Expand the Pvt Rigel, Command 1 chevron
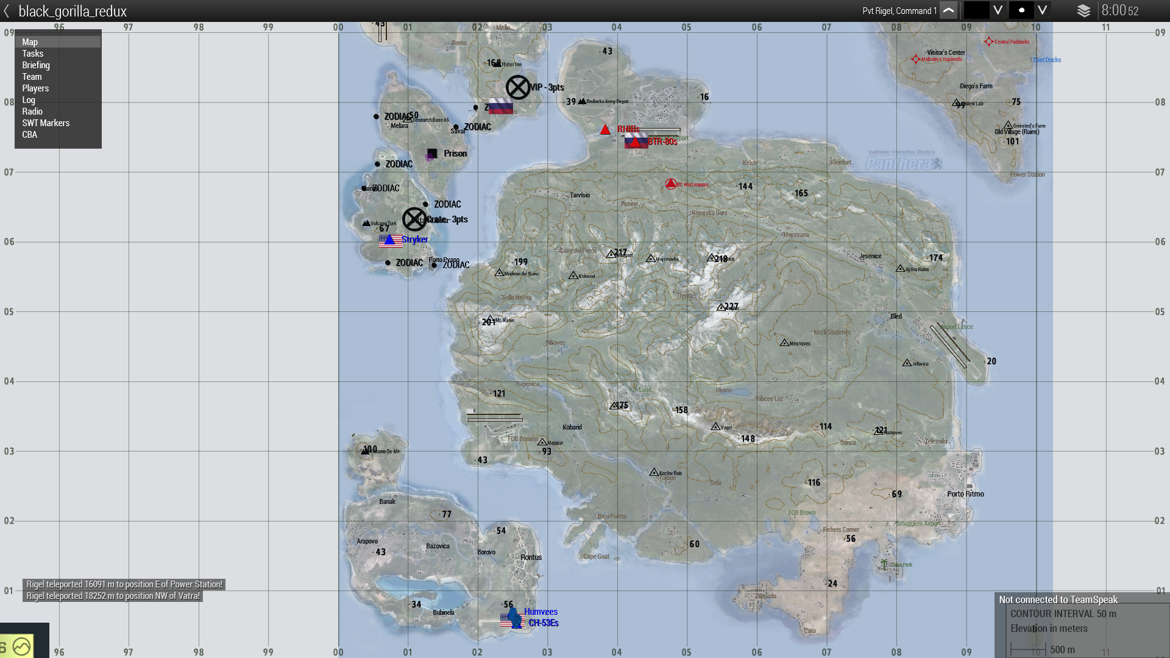The height and width of the screenshot is (658, 1170). [948, 10]
